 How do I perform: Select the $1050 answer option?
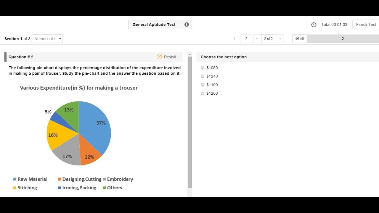[203, 68]
